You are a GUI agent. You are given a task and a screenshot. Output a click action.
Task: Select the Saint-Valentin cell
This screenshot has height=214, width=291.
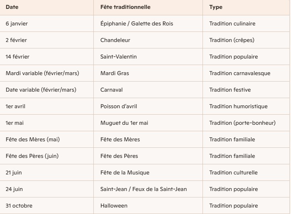pyautogui.click(x=118, y=57)
